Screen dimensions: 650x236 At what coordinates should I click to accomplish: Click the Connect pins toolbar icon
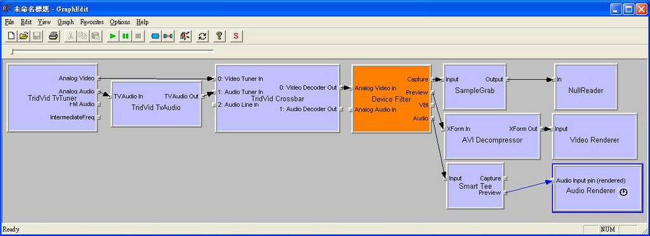(x=168, y=36)
